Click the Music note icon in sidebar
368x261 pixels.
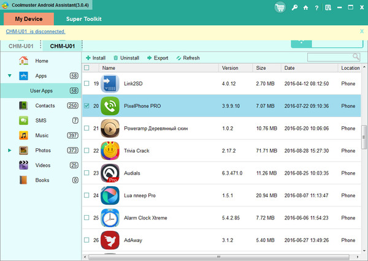[x=23, y=135]
